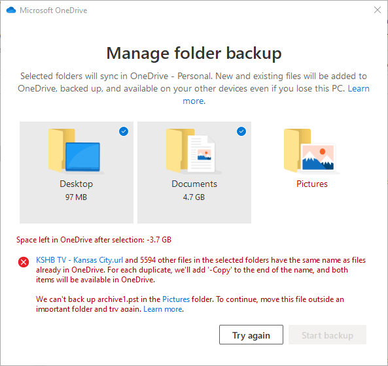
Task: Uncheck the blue checkmark on Documents tile
Action: pos(241,131)
